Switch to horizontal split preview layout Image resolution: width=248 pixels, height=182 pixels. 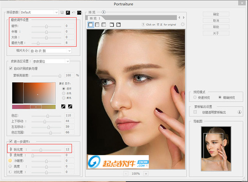[x=97, y=25]
